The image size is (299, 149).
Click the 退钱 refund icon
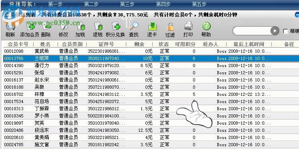[98, 26]
